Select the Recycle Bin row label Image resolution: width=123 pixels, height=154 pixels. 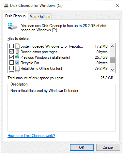coord(30,63)
